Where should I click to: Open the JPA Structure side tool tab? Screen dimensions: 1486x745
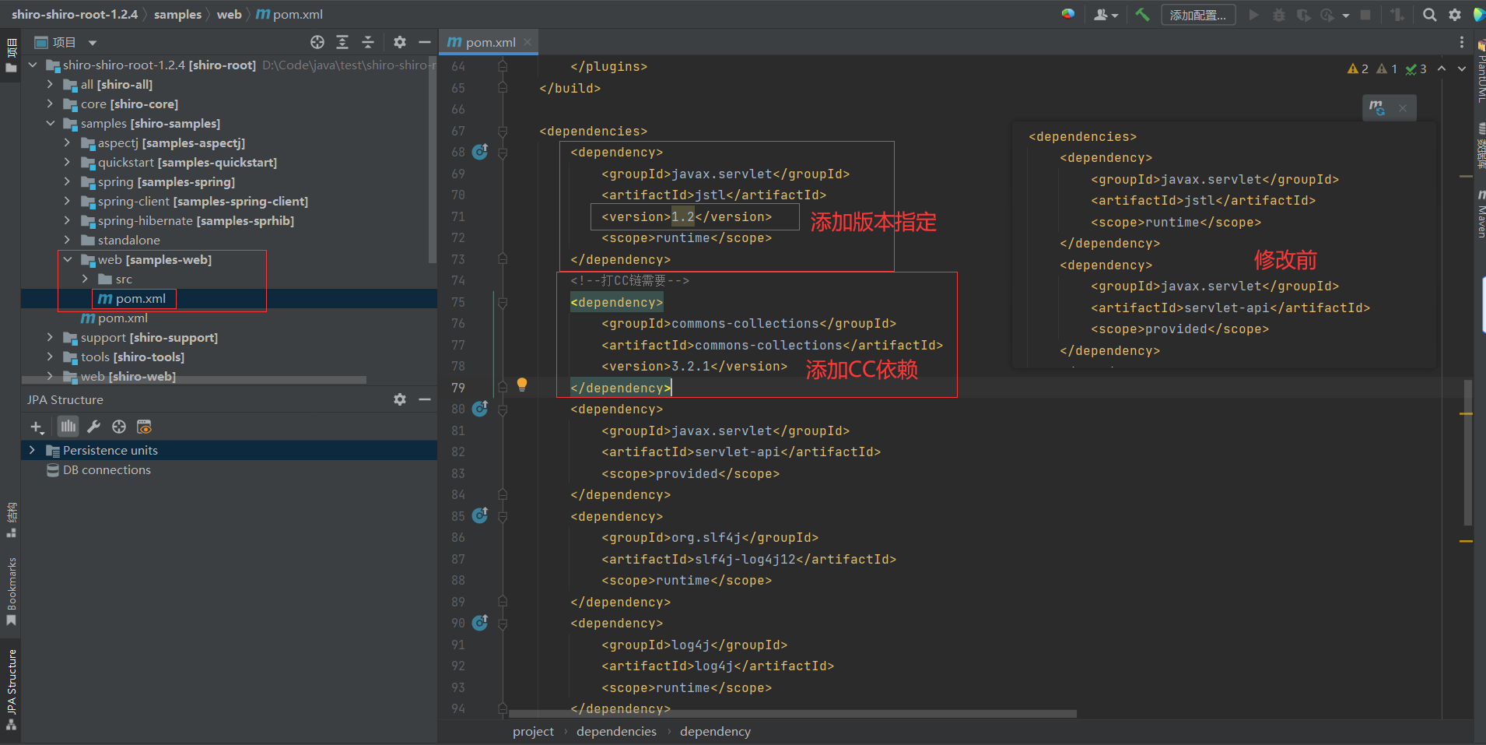[11, 690]
